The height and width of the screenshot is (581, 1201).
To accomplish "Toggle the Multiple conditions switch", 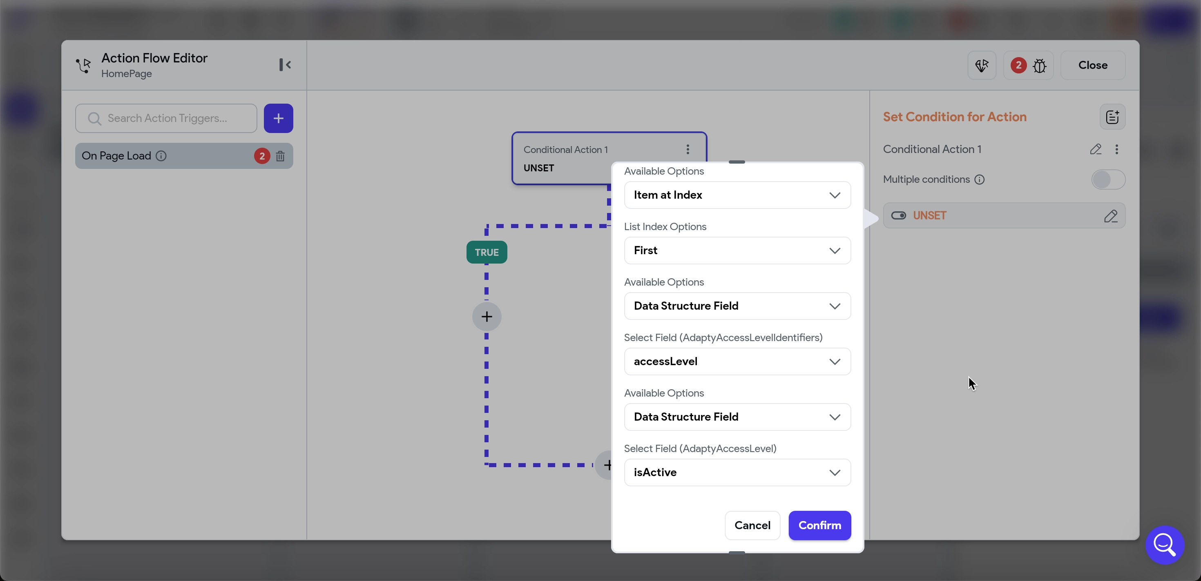I will (1108, 180).
